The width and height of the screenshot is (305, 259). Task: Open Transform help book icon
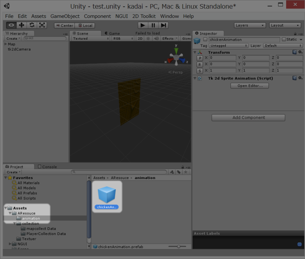tap(294, 52)
